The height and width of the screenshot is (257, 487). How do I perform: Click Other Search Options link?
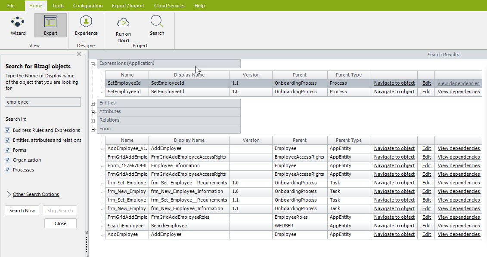pyautogui.click(x=36, y=194)
